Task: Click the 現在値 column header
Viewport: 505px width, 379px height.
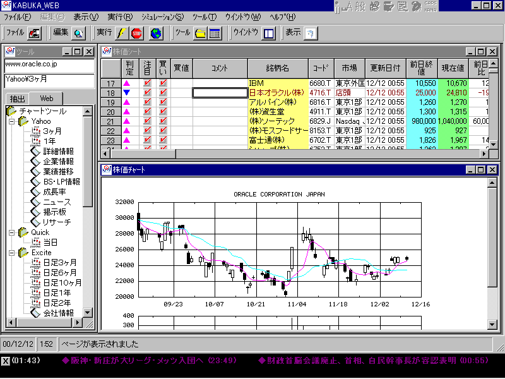Action: click(x=453, y=68)
